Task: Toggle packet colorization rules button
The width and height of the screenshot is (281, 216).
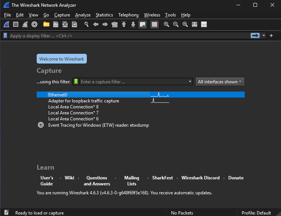Action: coord(155,24)
